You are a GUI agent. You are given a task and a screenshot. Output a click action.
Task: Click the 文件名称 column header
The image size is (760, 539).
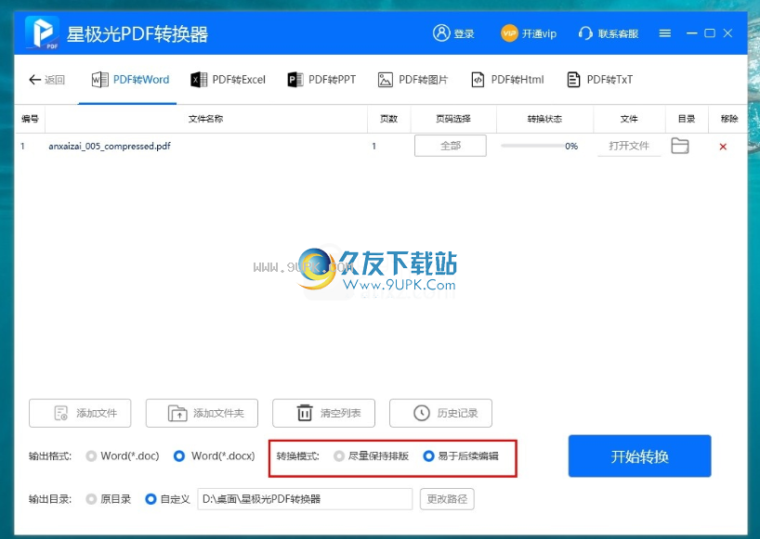pos(205,119)
